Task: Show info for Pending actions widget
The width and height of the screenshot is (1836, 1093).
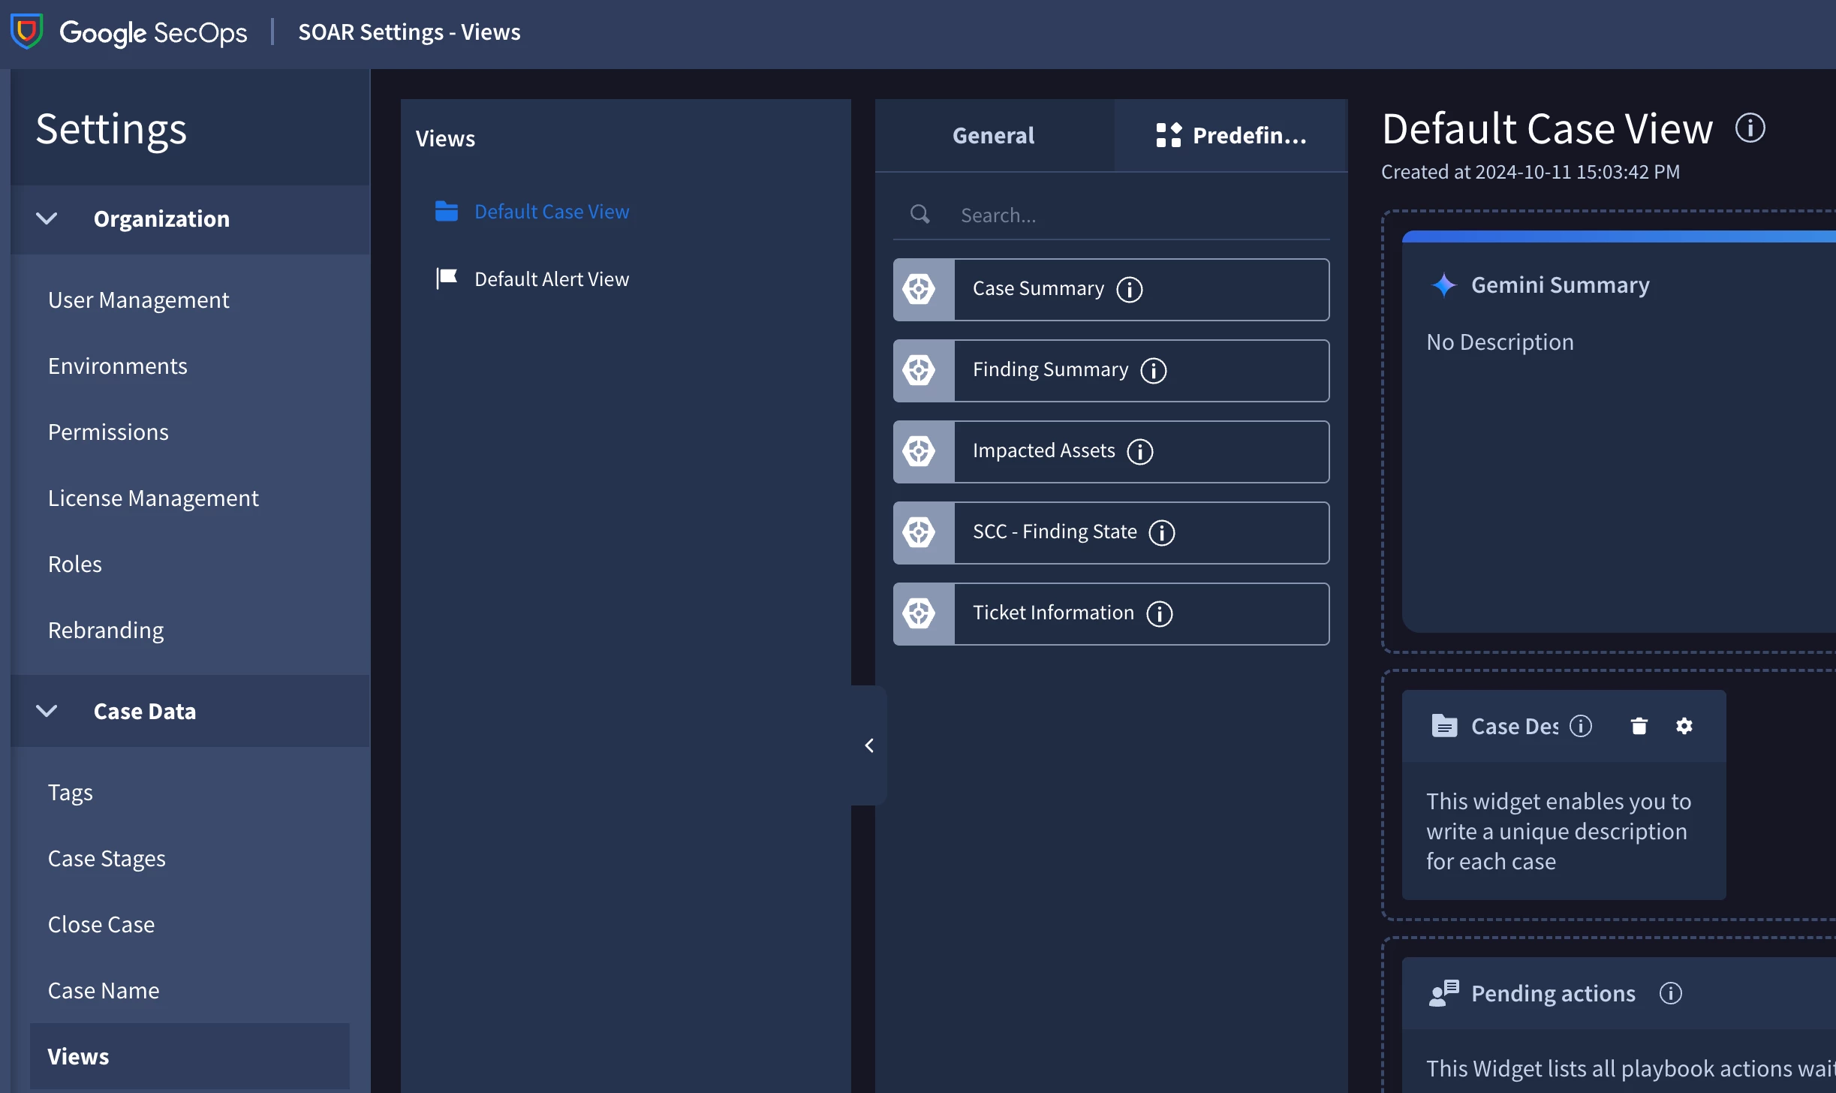Action: [1671, 993]
